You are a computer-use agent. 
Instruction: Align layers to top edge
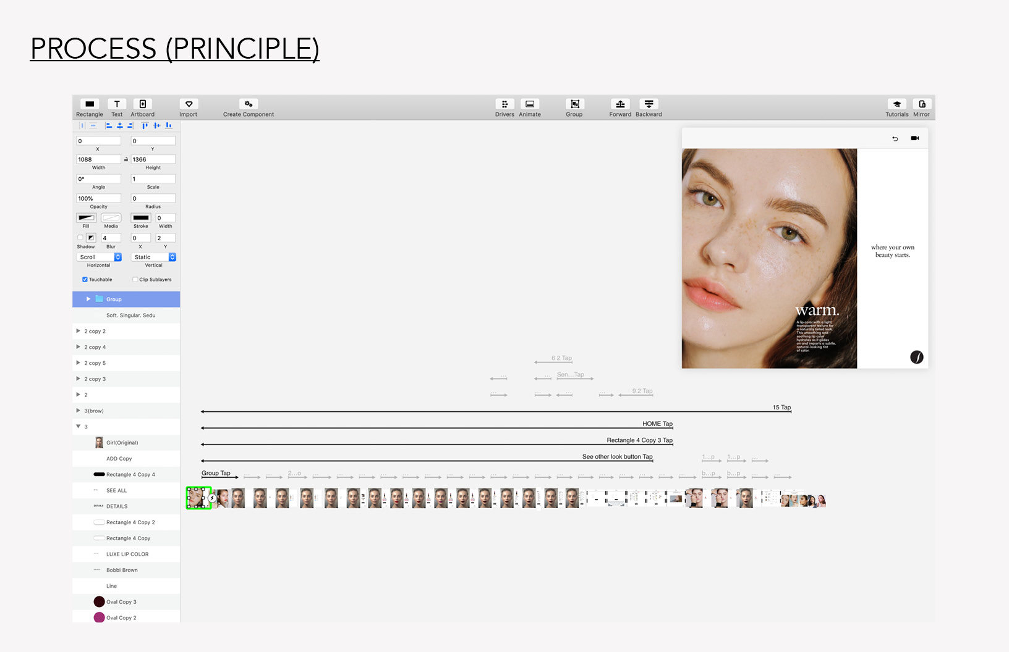pos(145,125)
